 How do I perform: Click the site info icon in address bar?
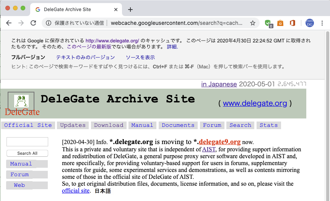pyautogui.click(x=49, y=23)
